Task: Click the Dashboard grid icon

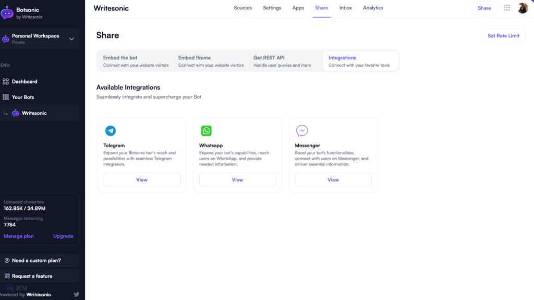Action: pos(5,81)
